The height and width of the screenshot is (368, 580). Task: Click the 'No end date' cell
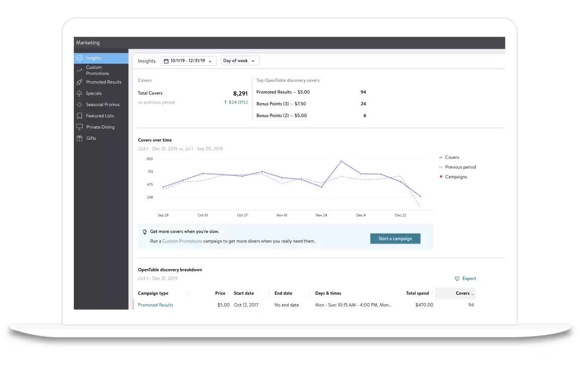(286, 305)
